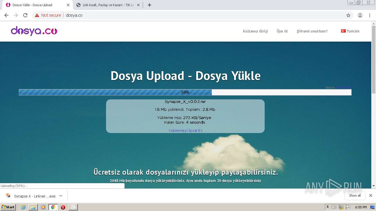The image size is (376, 211).
Task: Click the last taskbar application icon
Action: point(73,207)
